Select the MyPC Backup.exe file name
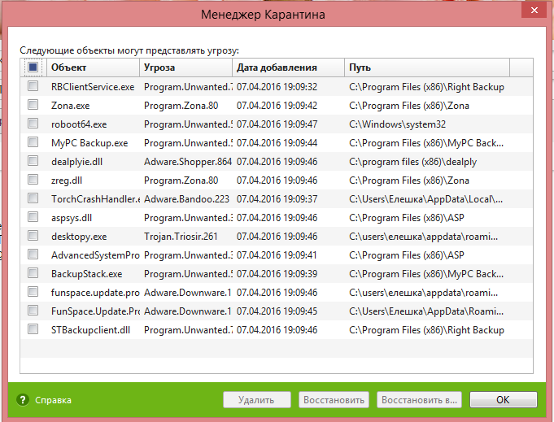554x422 pixels. coord(89,143)
